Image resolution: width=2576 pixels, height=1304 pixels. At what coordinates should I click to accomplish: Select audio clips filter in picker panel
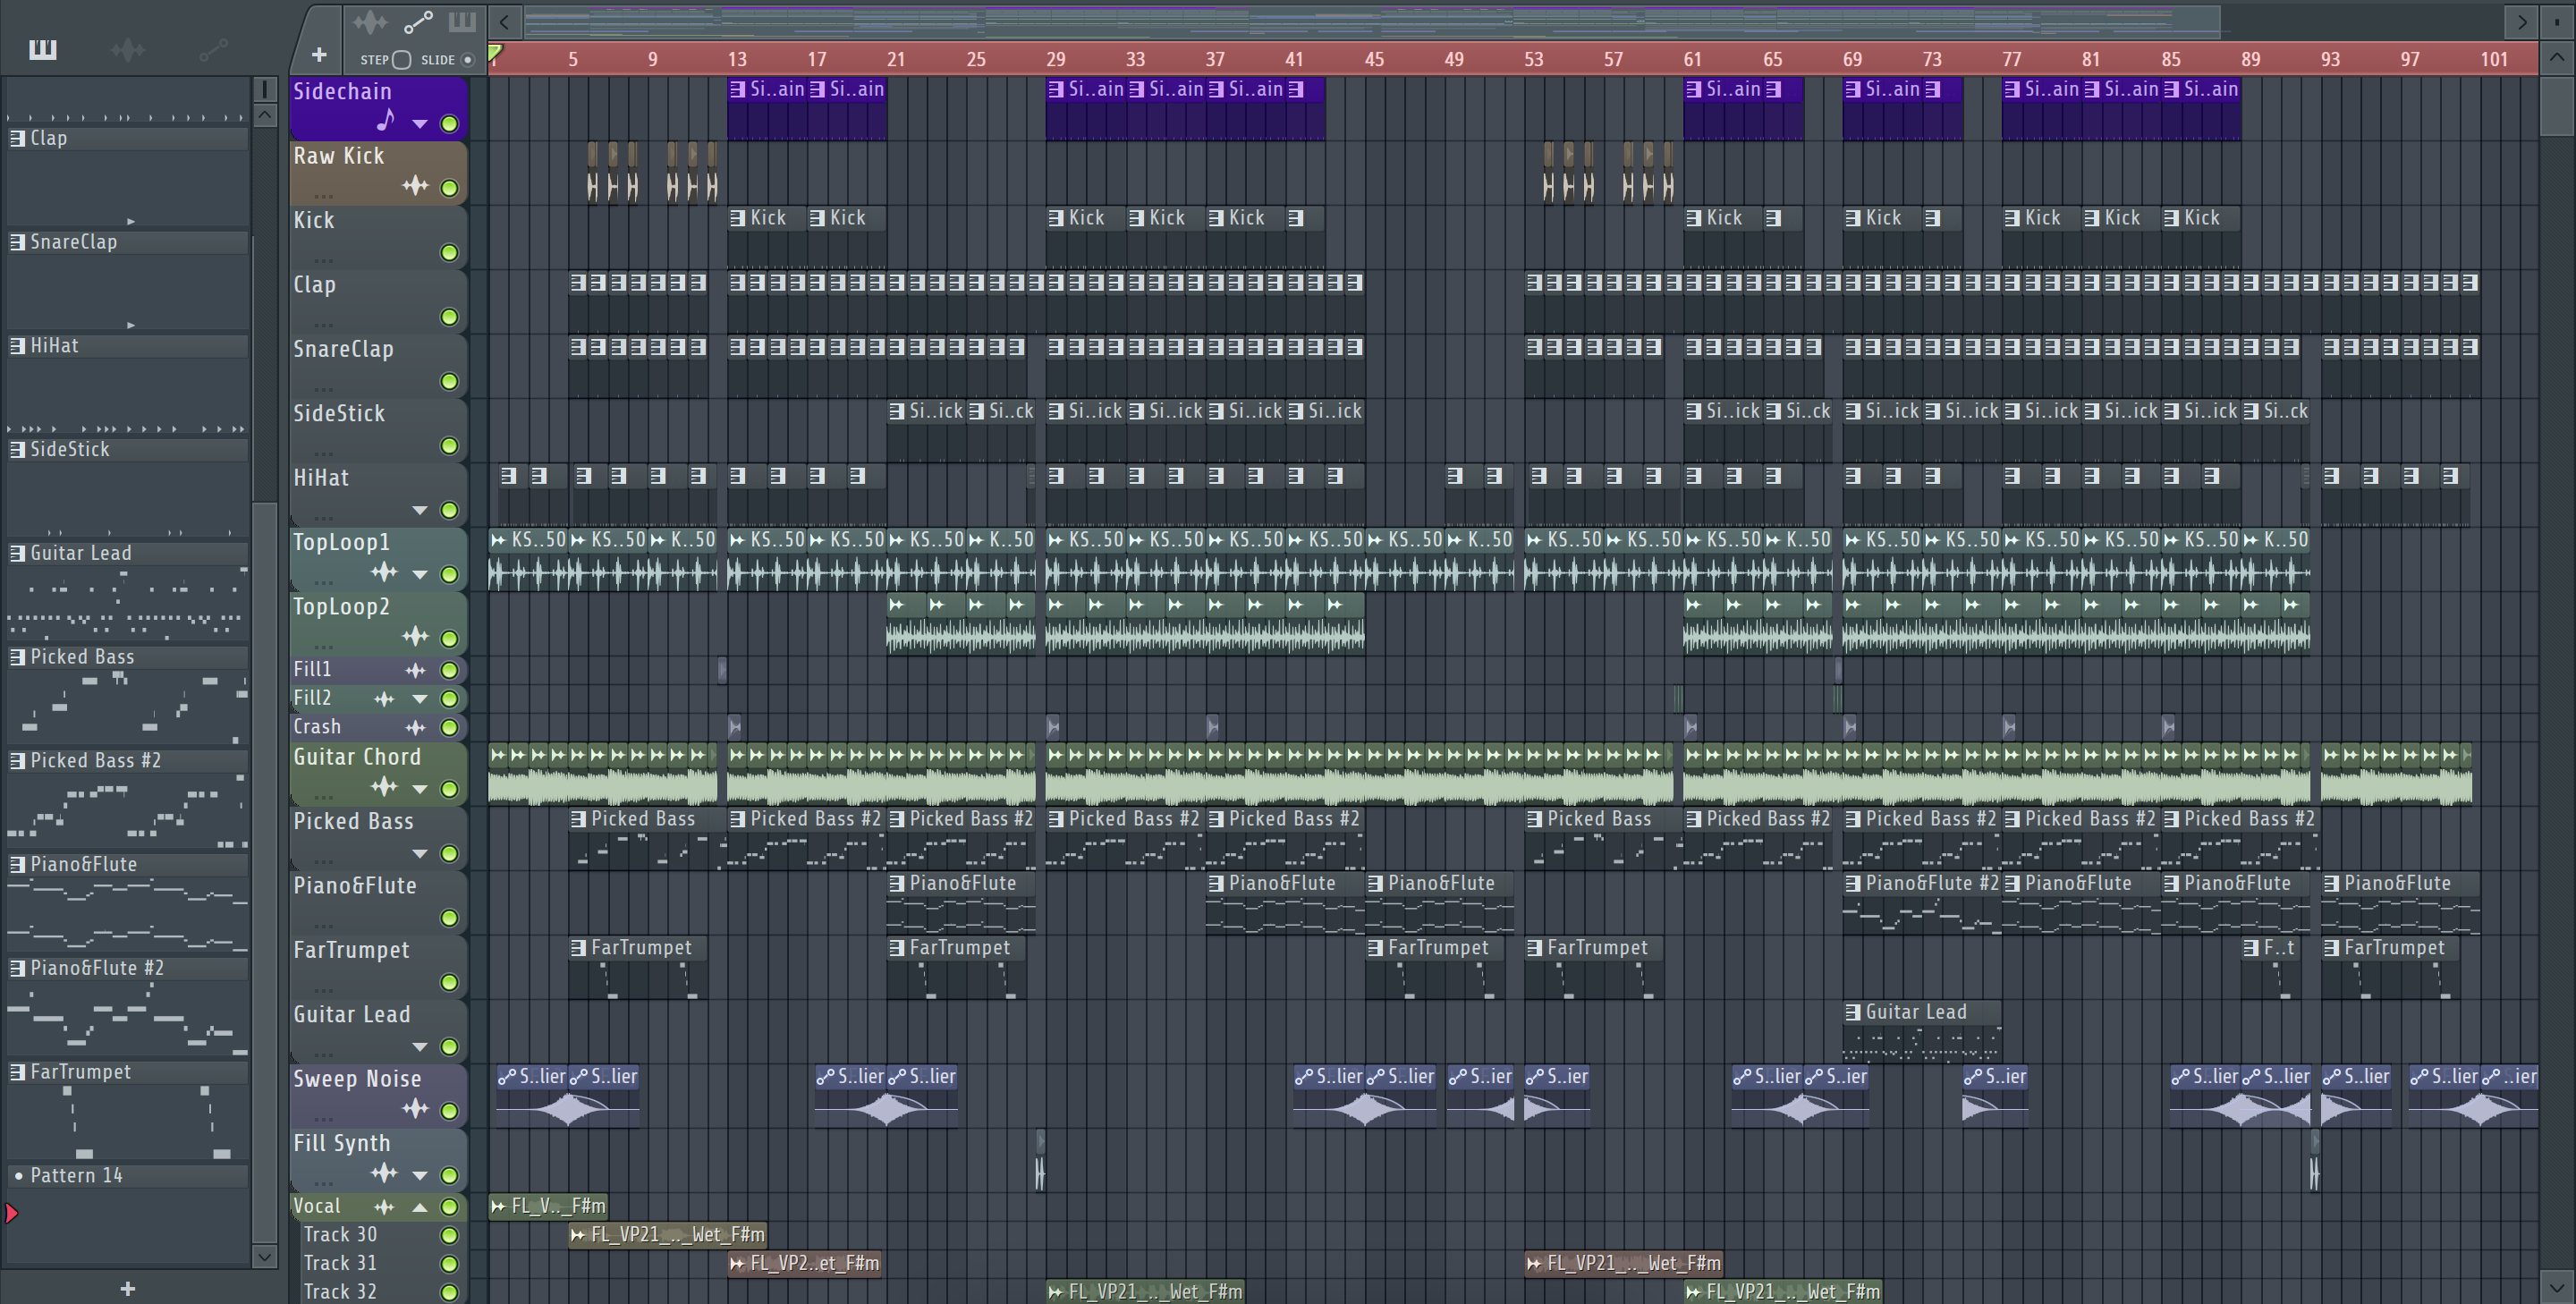(128, 49)
